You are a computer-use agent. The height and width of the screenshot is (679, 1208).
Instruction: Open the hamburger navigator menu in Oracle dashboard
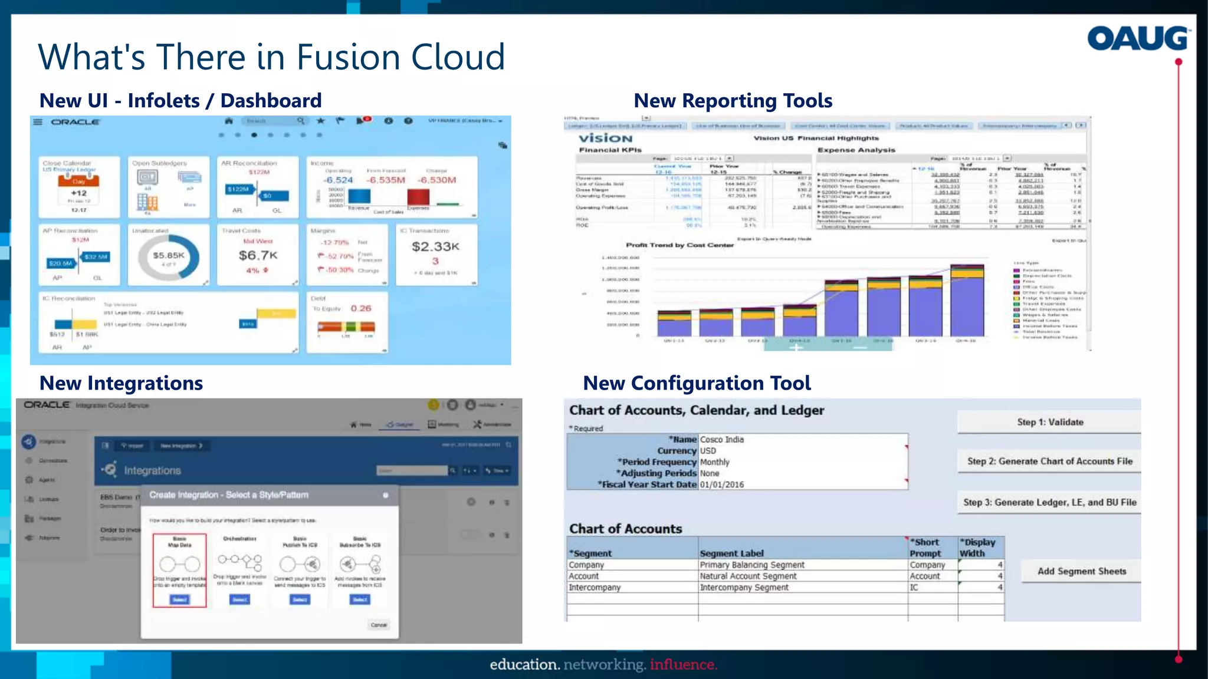(x=38, y=122)
